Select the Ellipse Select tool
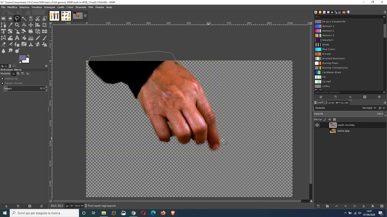The width and height of the screenshot is (387, 217). click(10, 18)
